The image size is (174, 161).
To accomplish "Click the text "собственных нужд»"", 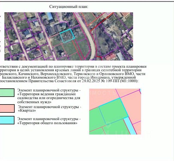I will click(34, 102).
